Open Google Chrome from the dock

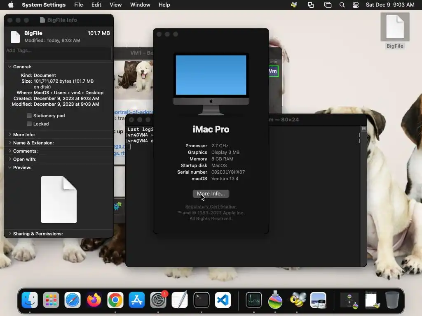115,300
